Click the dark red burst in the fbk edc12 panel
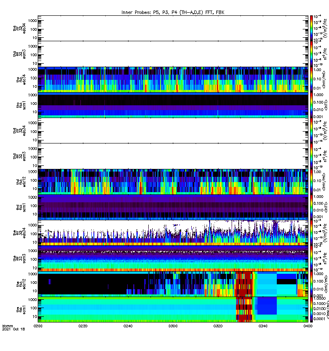The height and width of the screenshot is (351, 329). [x=244, y=284]
